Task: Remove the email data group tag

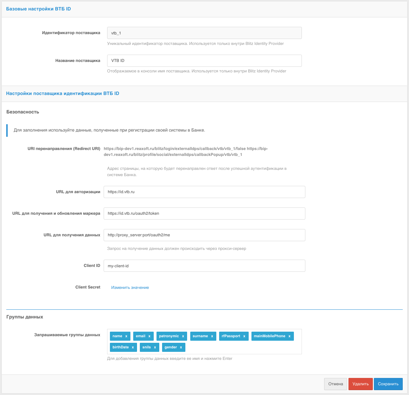Action: (150, 336)
